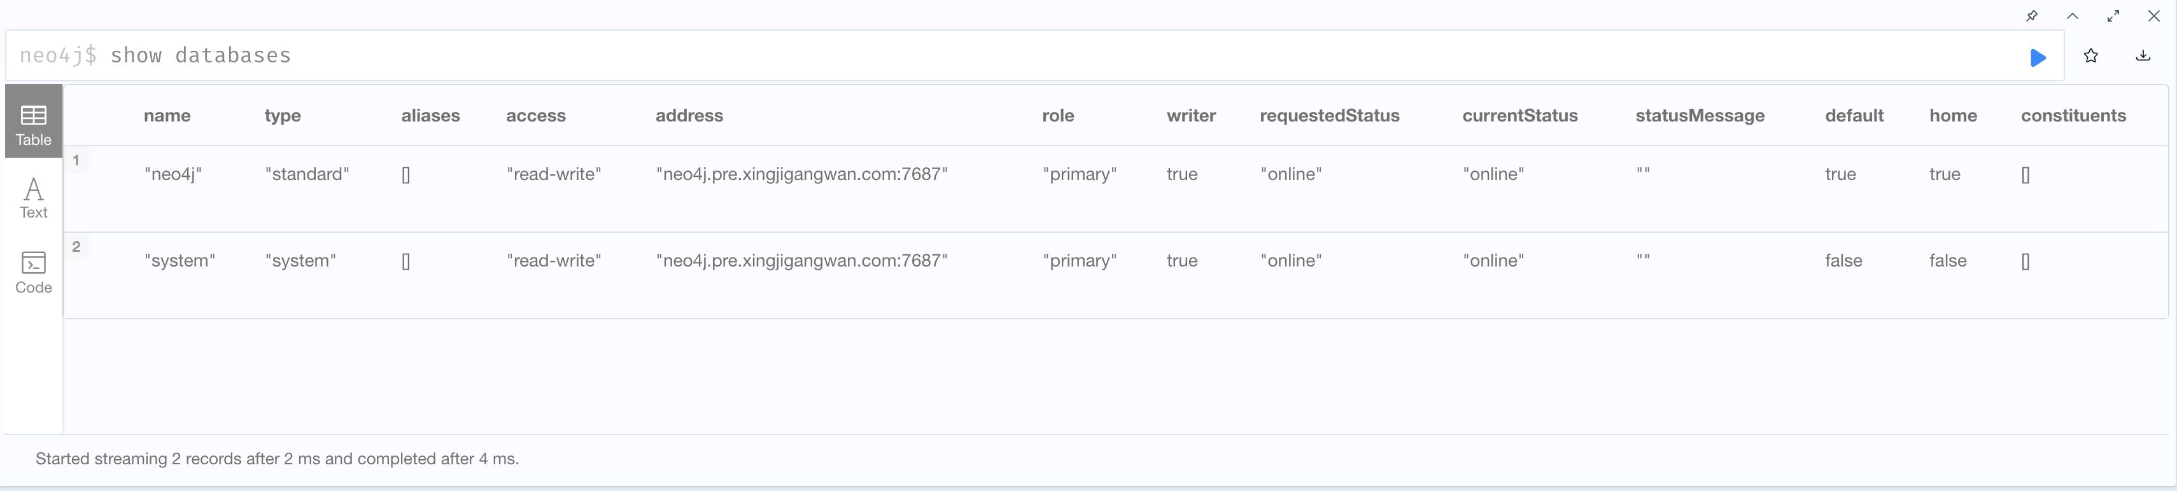This screenshot has width=2177, height=491.
Task: Select the role column header
Action: (x=1058, y=116)
